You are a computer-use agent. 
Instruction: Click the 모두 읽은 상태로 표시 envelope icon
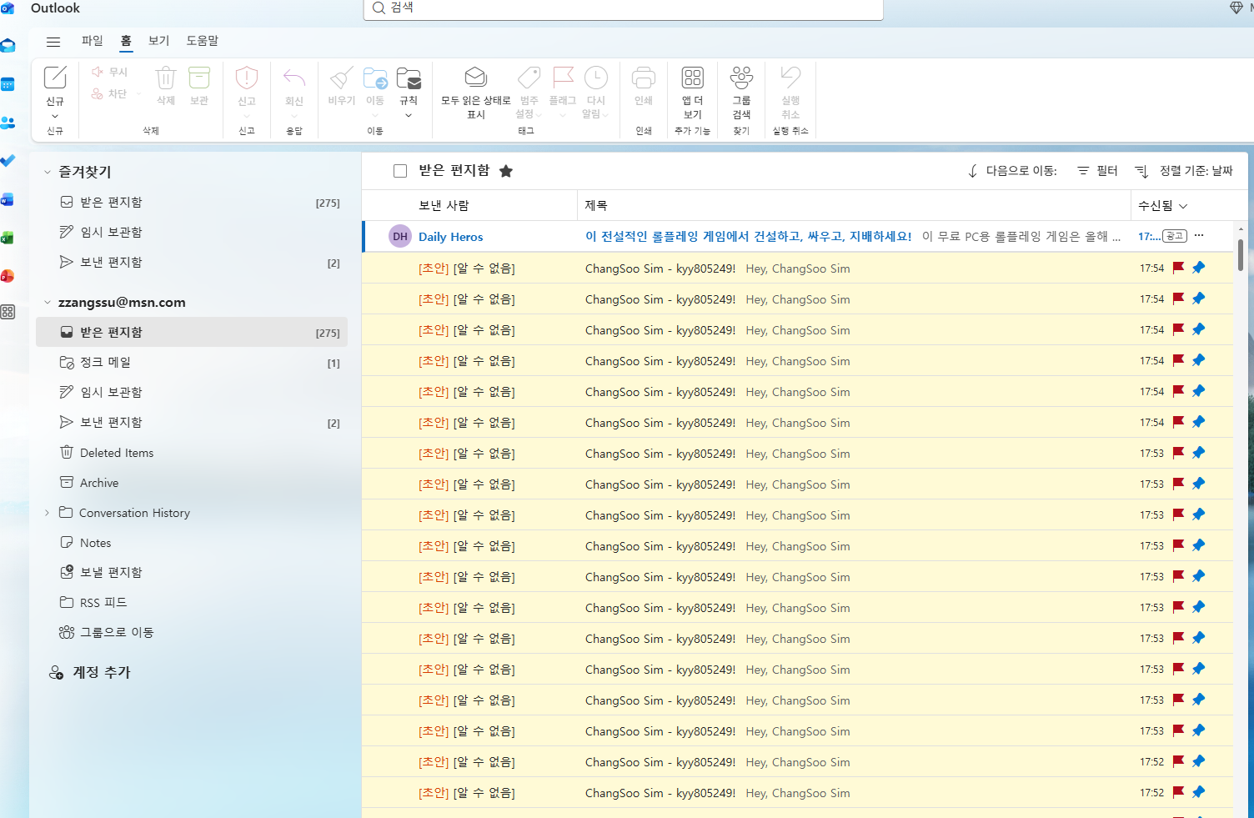click(475, 77)
